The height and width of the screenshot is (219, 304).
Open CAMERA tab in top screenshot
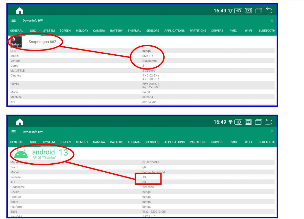tap(99, 31)
